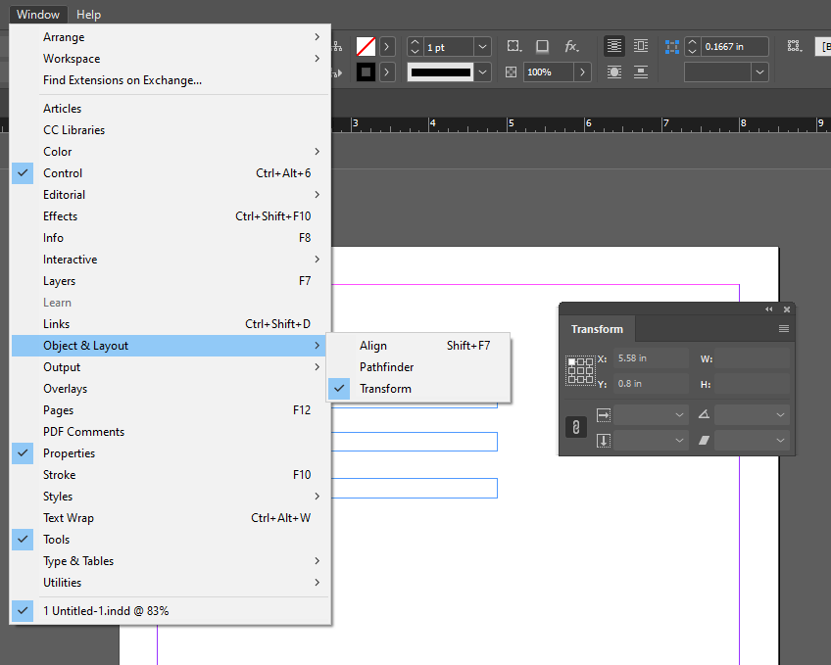Click inside the X position field in Transform
This screenshot has width=831, height=665.
(x=652, y=358)
